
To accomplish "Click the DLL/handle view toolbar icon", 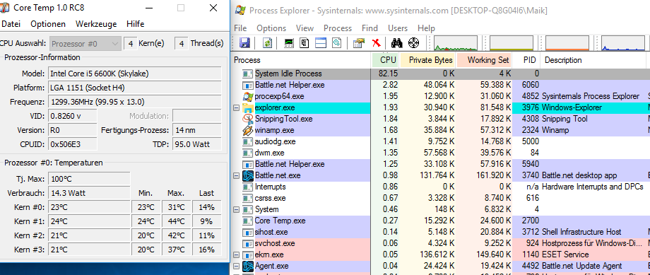I will pos(336,42).
